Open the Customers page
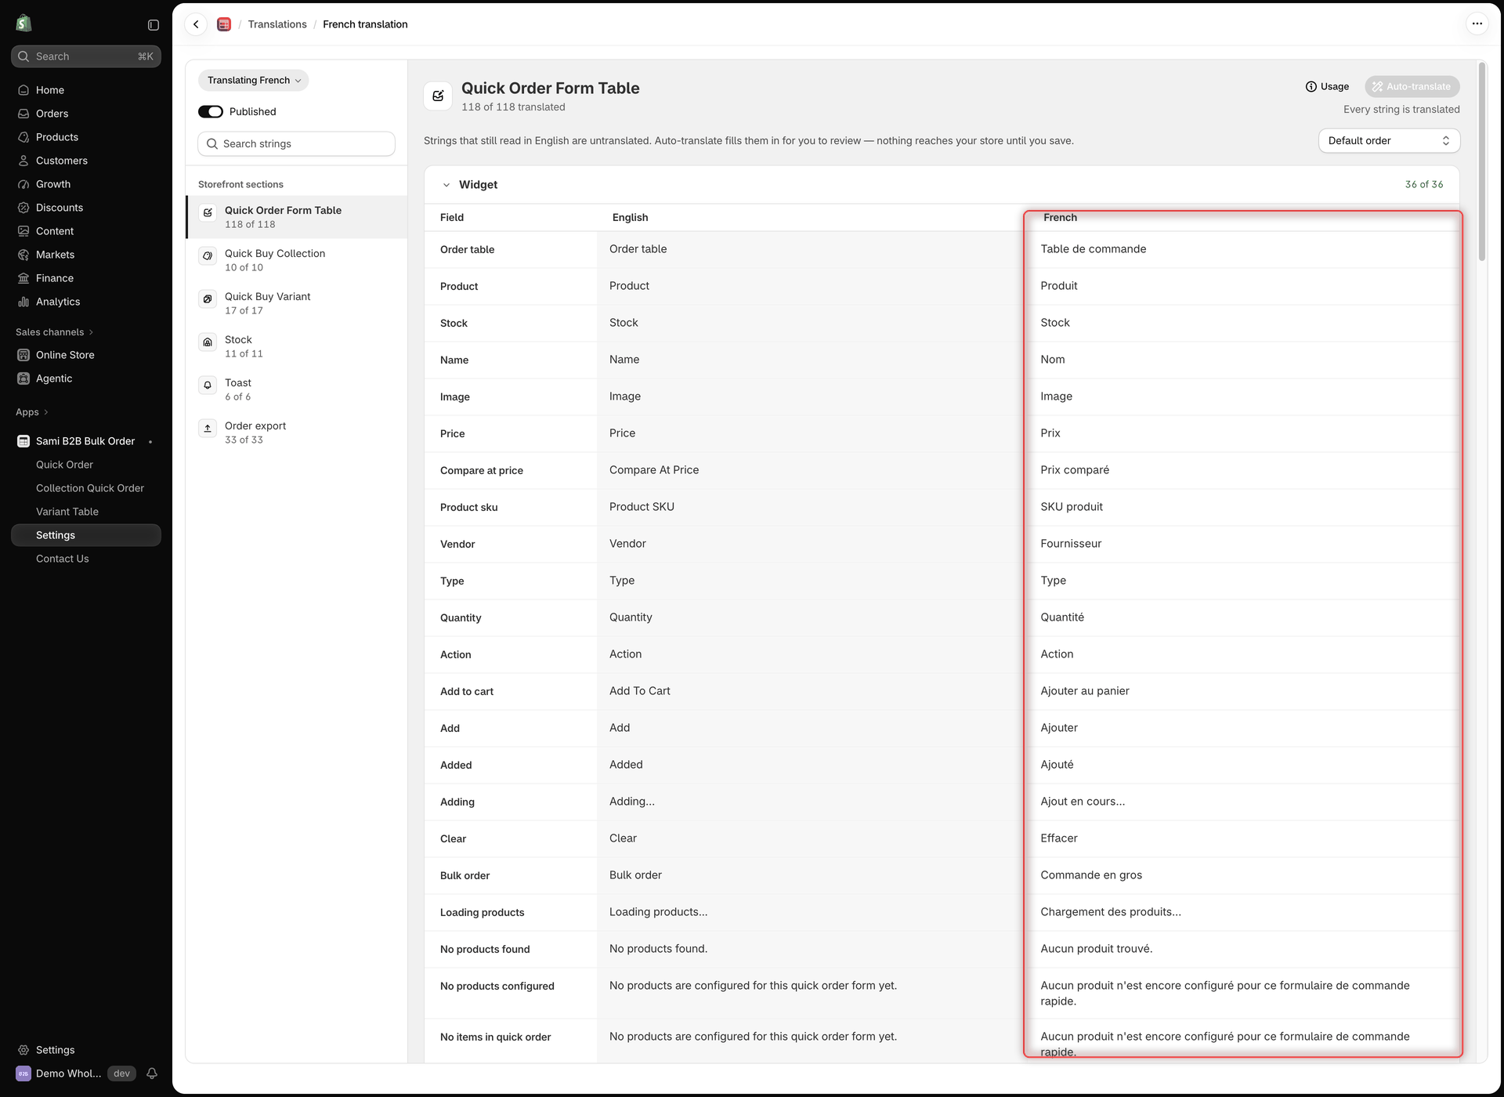This screenshot has height=1097, width=1504. (x=86, y=161)
